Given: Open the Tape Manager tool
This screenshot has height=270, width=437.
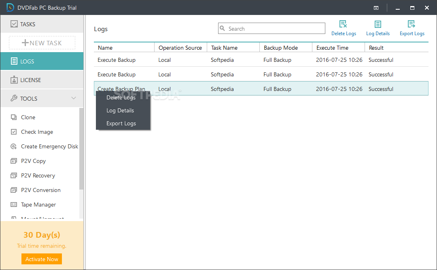Looking at the screenshot, I should tap(38, 205).
